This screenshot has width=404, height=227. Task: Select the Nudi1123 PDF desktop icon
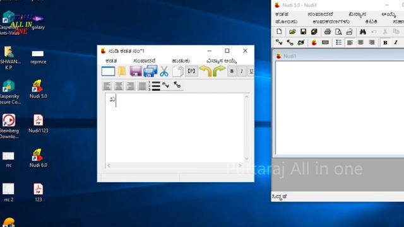point(38,124)
